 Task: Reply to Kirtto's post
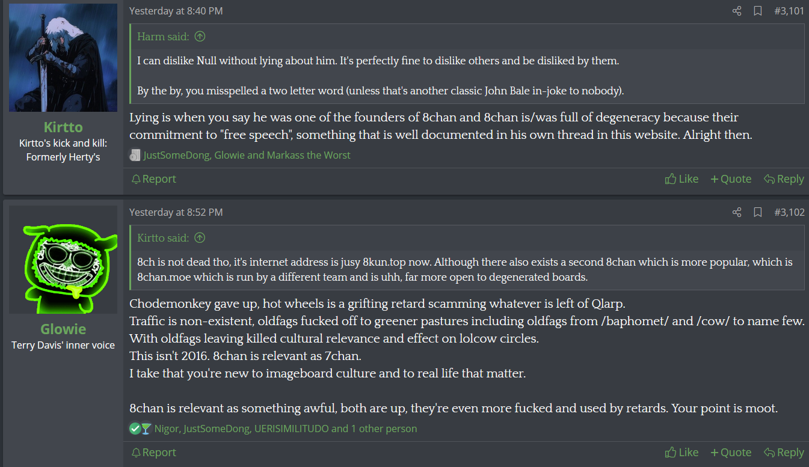coord(784,179)
